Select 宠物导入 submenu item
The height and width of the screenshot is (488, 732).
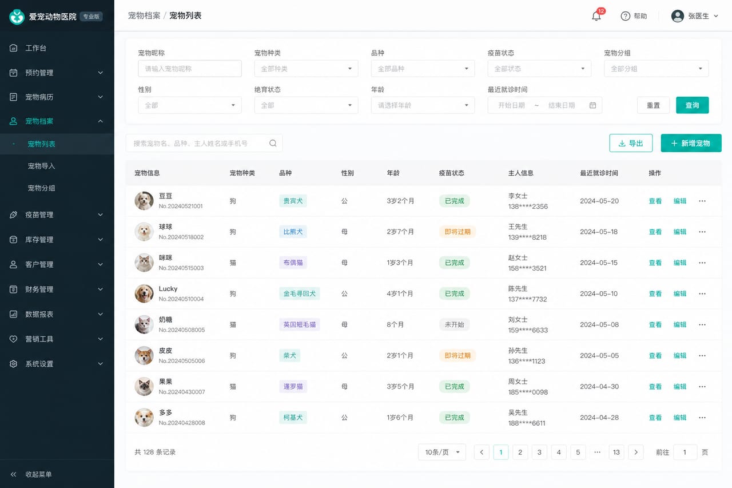[57, 166]
